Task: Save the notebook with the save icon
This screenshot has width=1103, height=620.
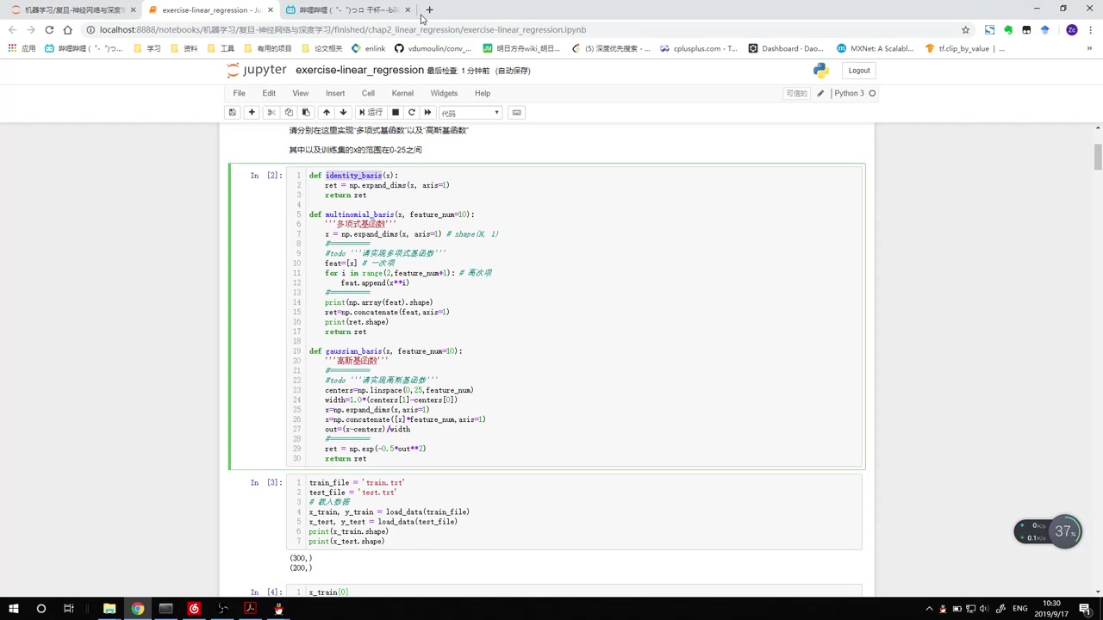Action: pyautogui.click(x=232, y=113)
